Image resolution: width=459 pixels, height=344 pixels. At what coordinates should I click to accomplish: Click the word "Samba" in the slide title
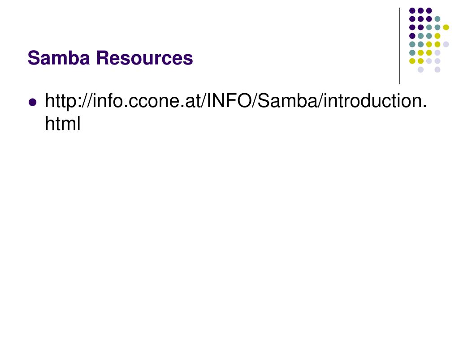(x=59, y=58)
